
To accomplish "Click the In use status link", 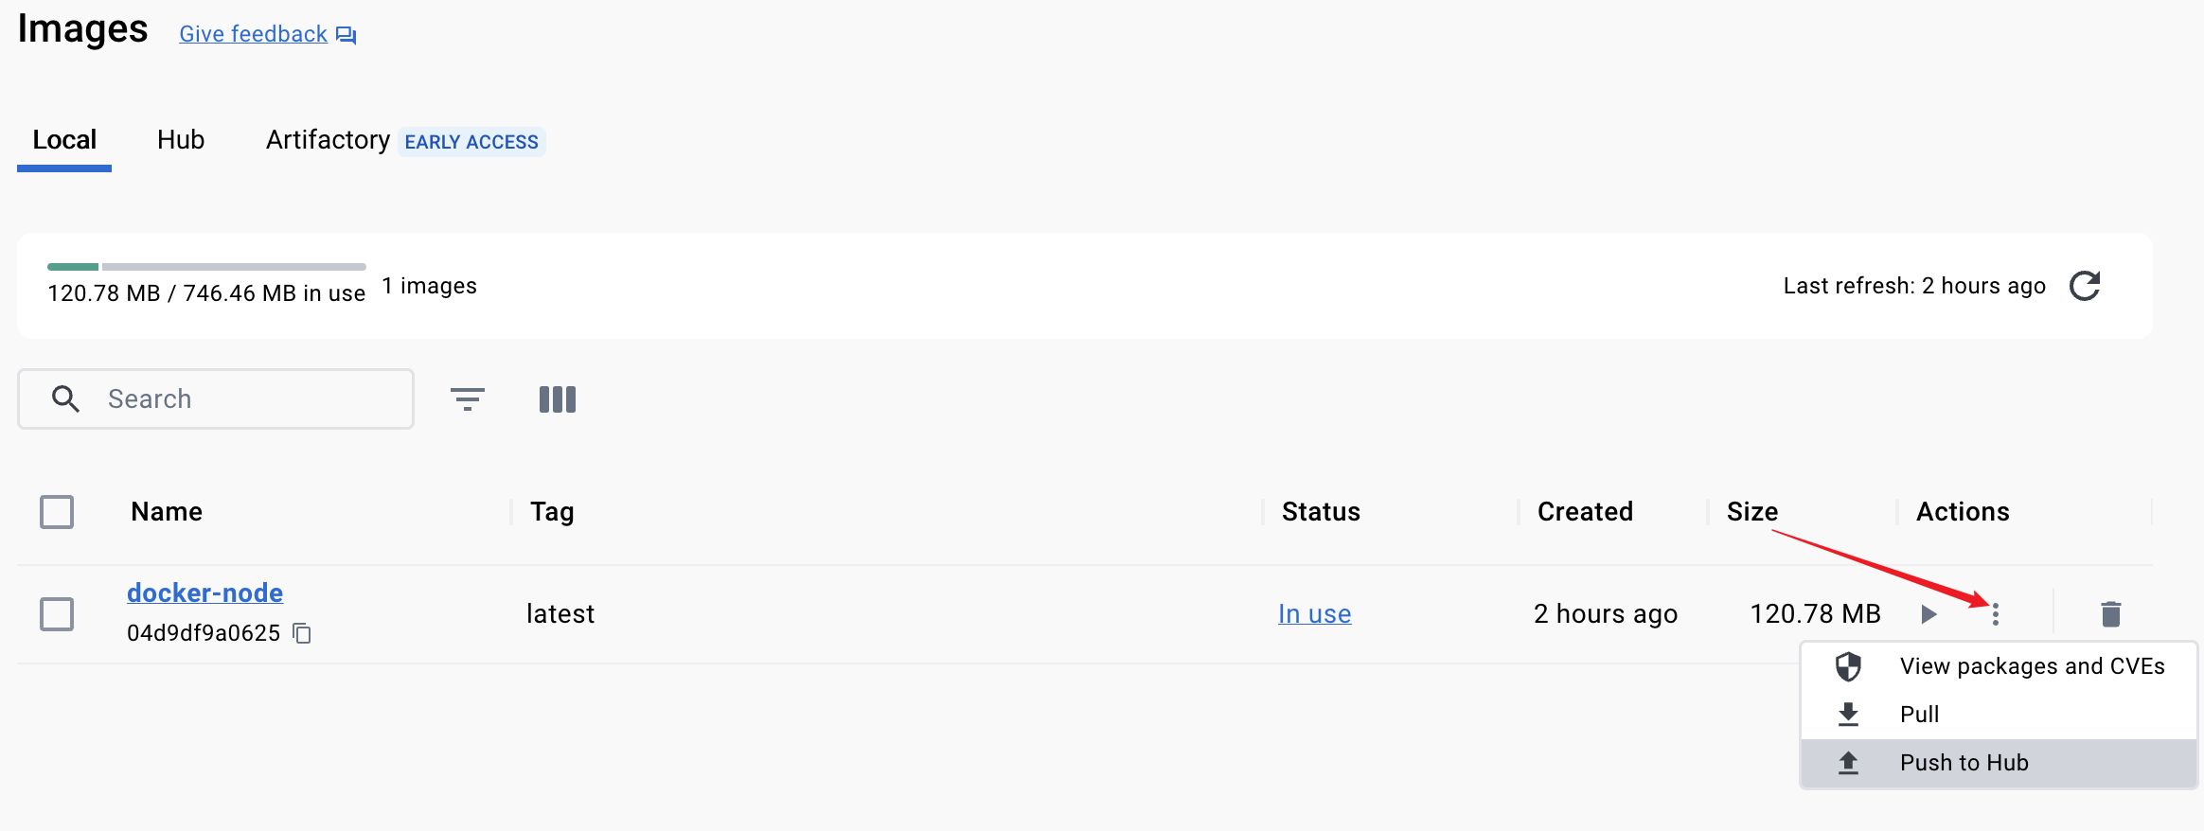I will (1315, 614).
